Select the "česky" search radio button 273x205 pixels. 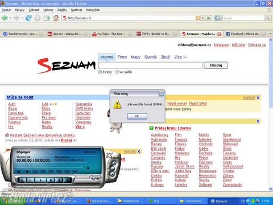100,72
